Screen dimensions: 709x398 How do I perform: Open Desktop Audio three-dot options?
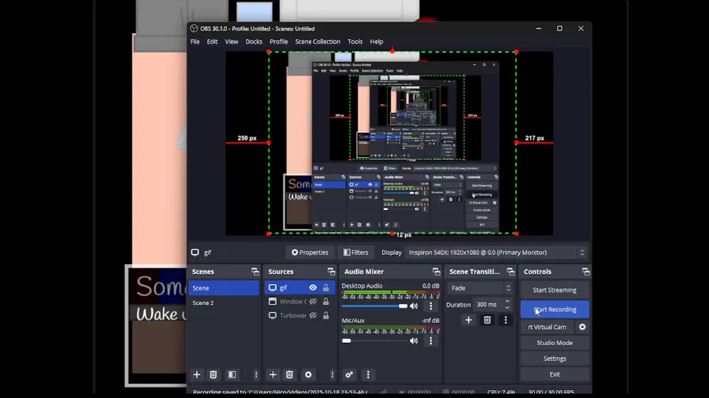coord(430,306)
